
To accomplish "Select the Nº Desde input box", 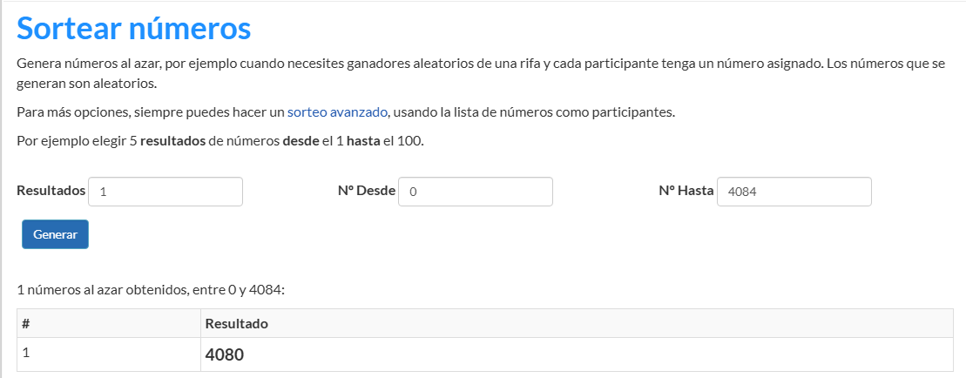I will tap(476, 192).
